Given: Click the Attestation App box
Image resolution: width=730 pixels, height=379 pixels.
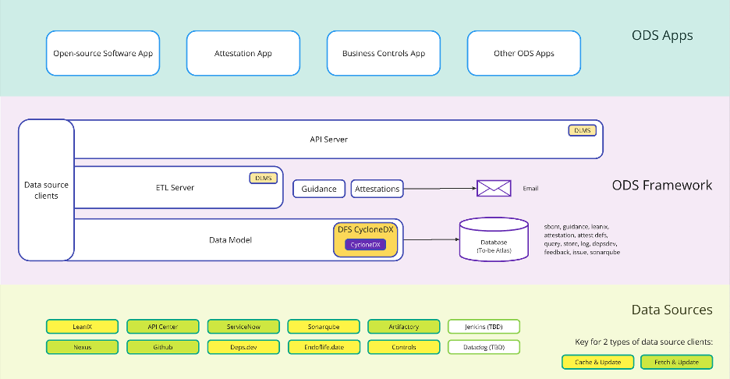Looking at the screenshot, I should pyautogui.click(x=243, y=53).
